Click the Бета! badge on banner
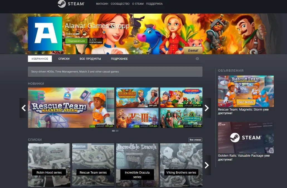 [193, 50]
